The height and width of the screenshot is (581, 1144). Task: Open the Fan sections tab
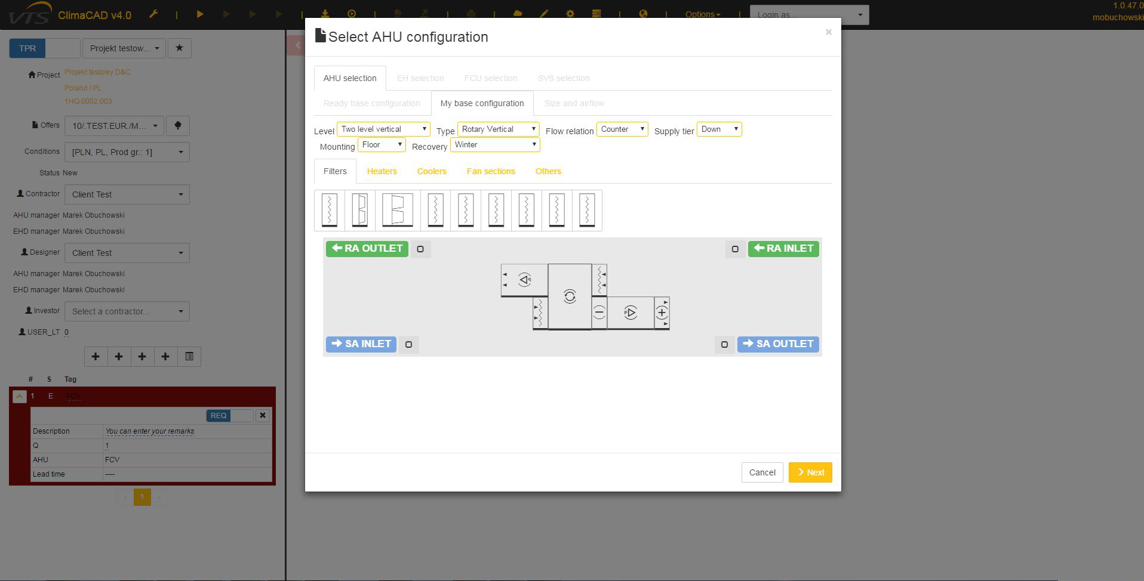coord(490,171)
